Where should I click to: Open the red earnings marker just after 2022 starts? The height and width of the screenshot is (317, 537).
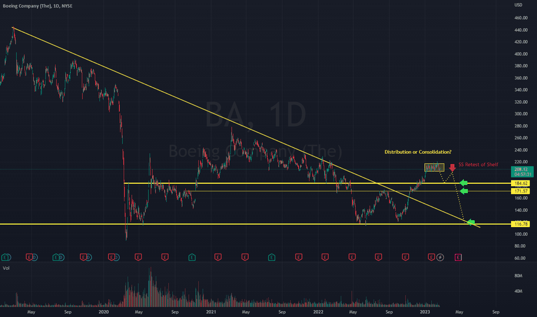pyautogui.click(x=325, y=257)
